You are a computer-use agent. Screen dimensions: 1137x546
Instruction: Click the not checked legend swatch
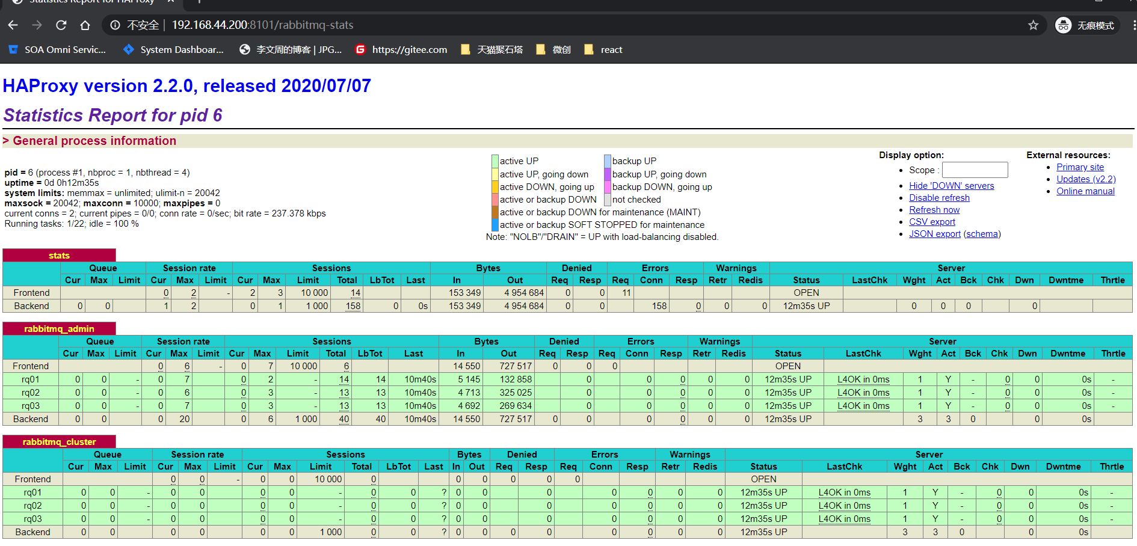(607, 200)
